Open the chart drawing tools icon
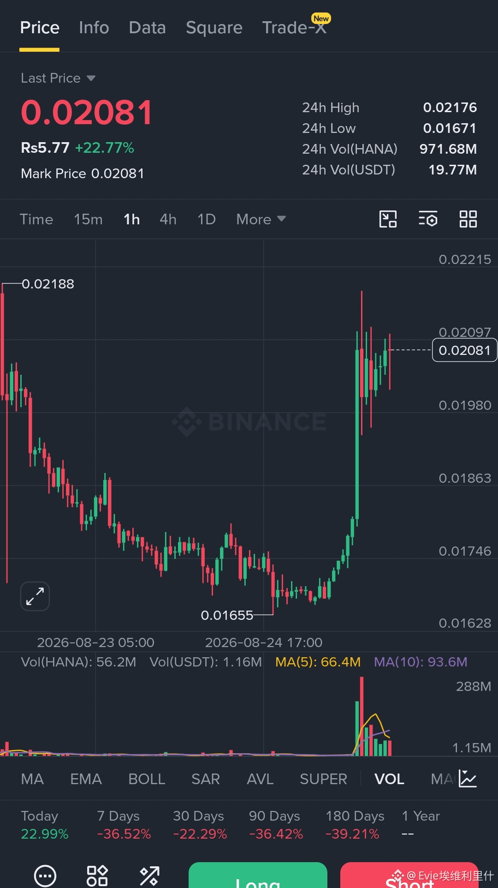498x888 pixels. (x=388, y=219)
